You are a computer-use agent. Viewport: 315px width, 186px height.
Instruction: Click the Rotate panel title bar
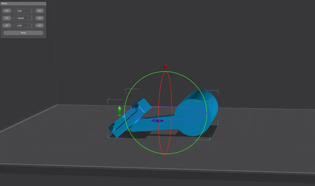click(x=23, y=3)
